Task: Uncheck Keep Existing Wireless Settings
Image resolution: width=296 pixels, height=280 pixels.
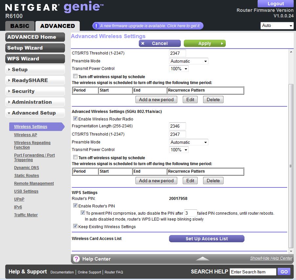Action: point(75,226)
